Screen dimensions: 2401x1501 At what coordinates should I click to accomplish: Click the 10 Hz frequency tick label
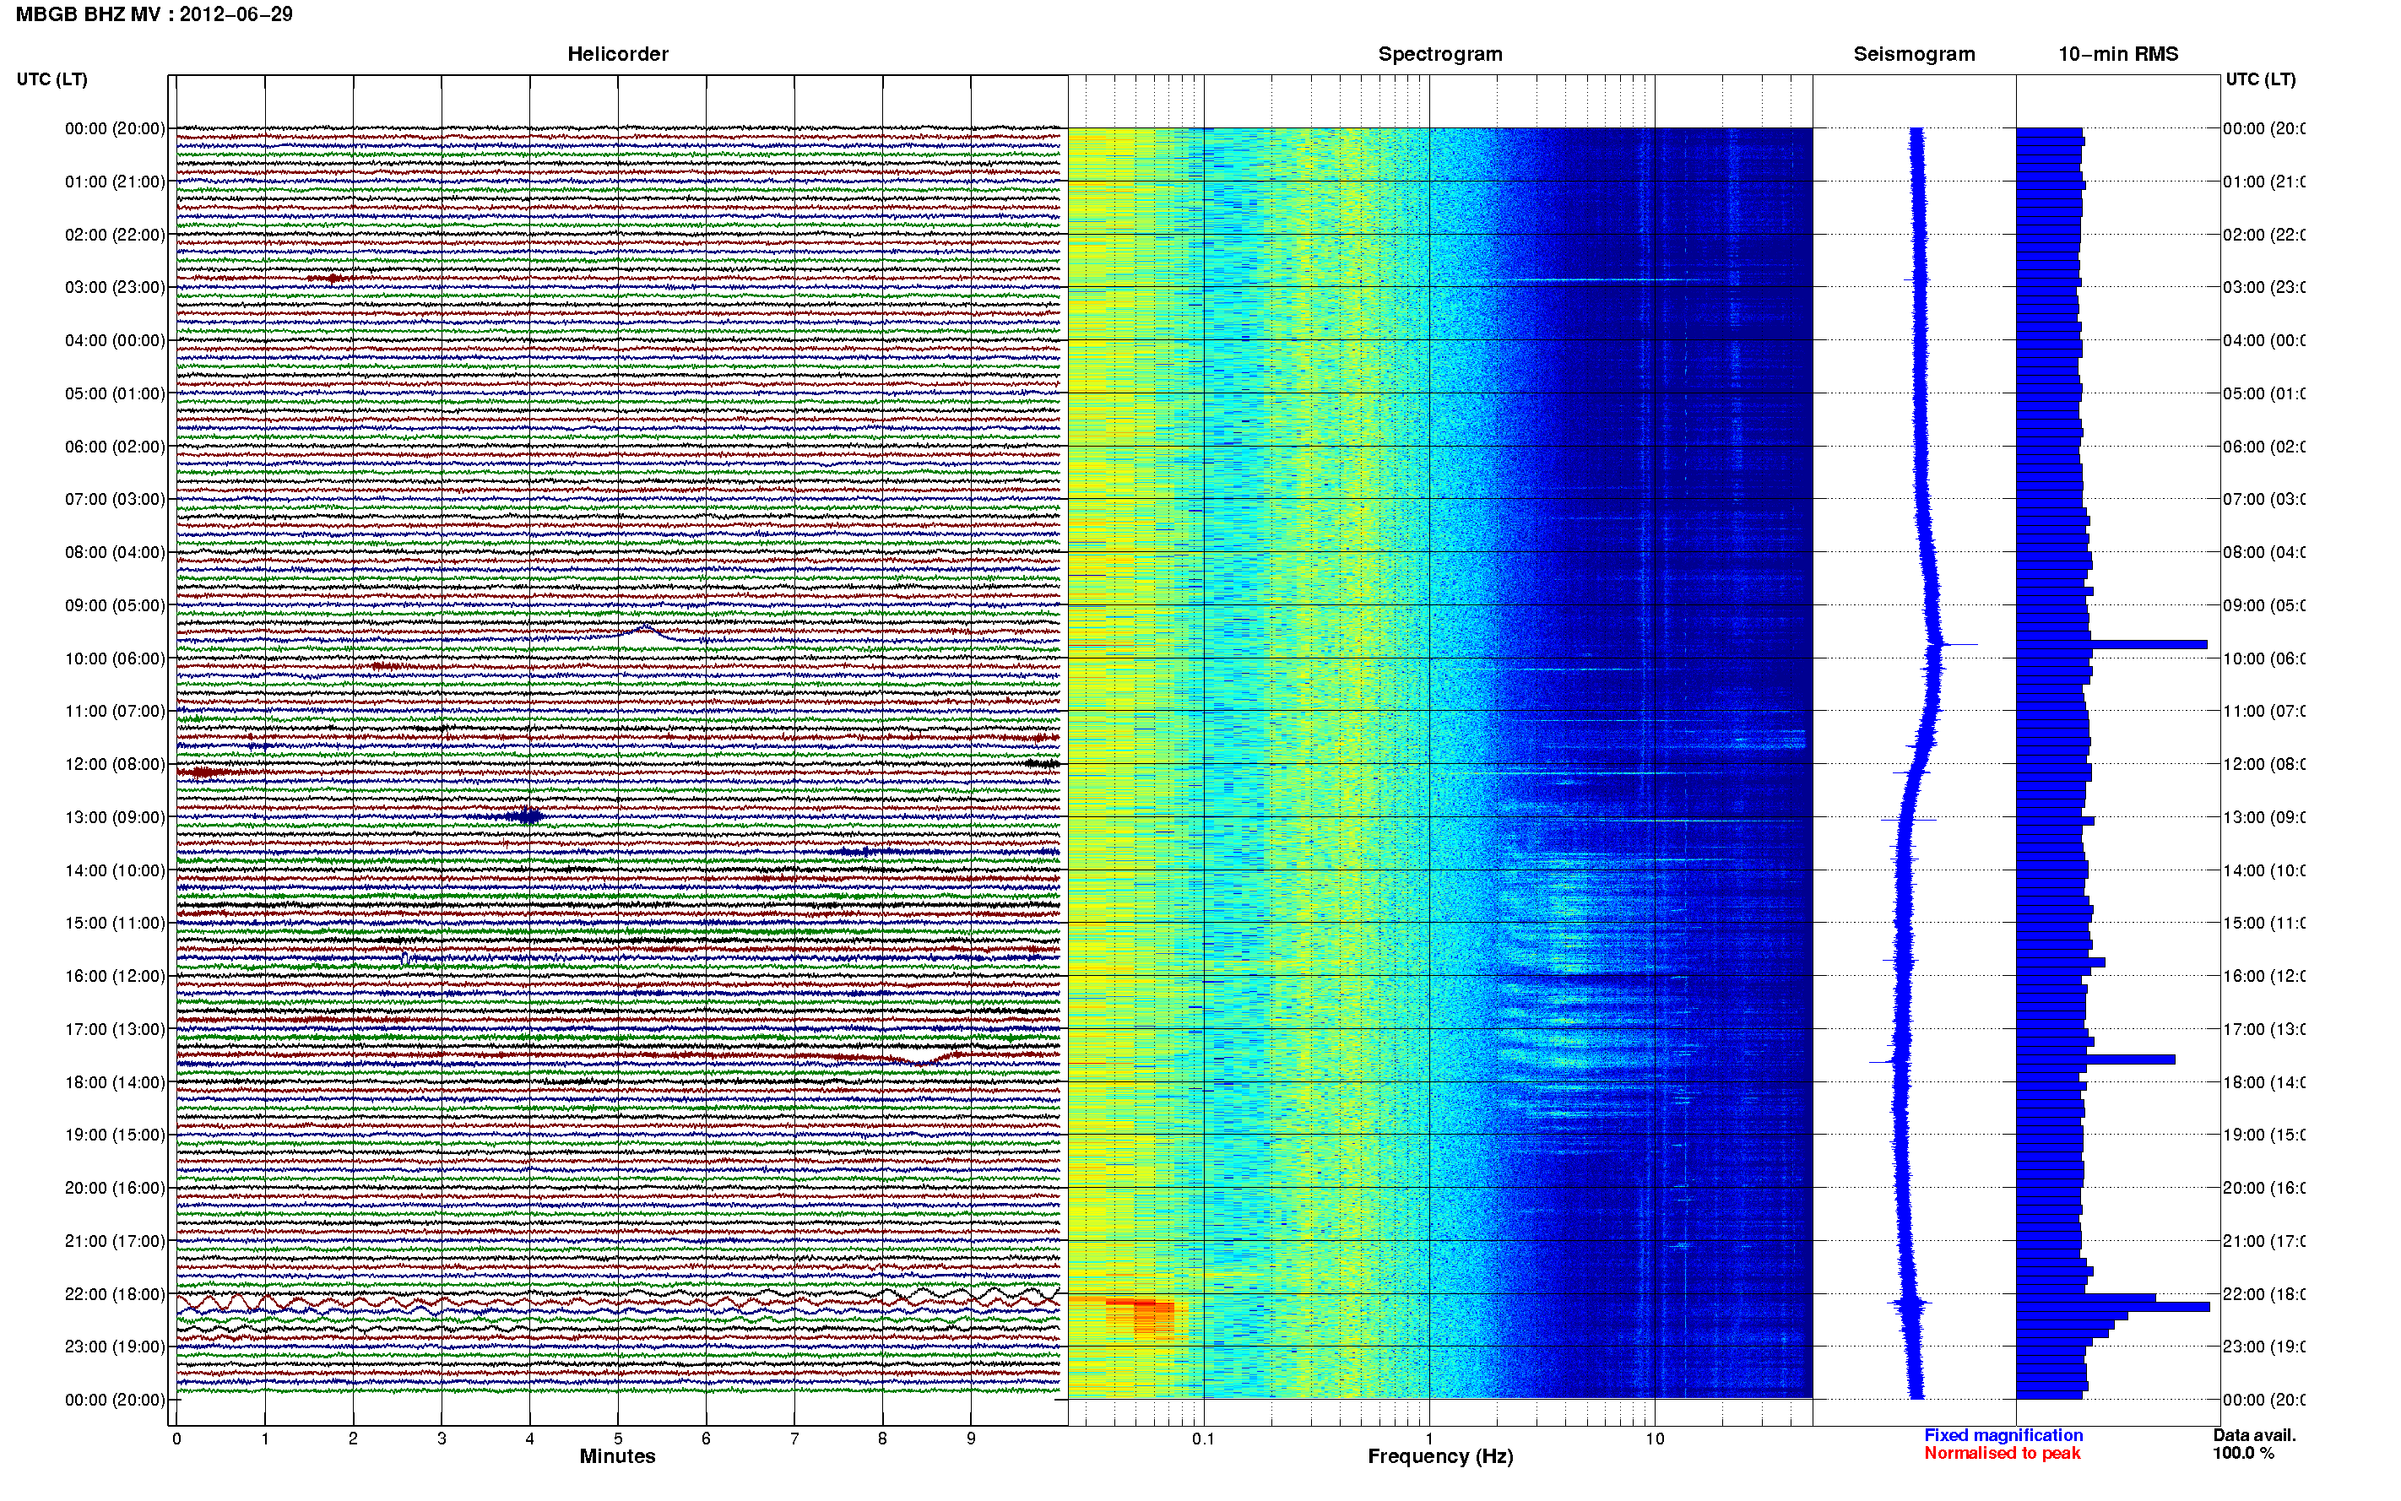1655,1439
